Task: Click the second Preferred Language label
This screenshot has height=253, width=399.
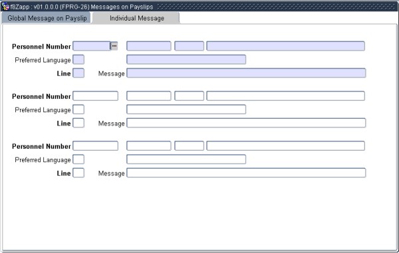Action: [x=43, y=110]
